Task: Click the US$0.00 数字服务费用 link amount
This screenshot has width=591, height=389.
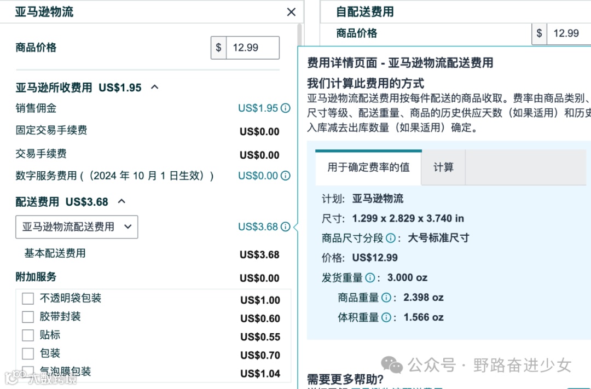Action: coord(258,176)
